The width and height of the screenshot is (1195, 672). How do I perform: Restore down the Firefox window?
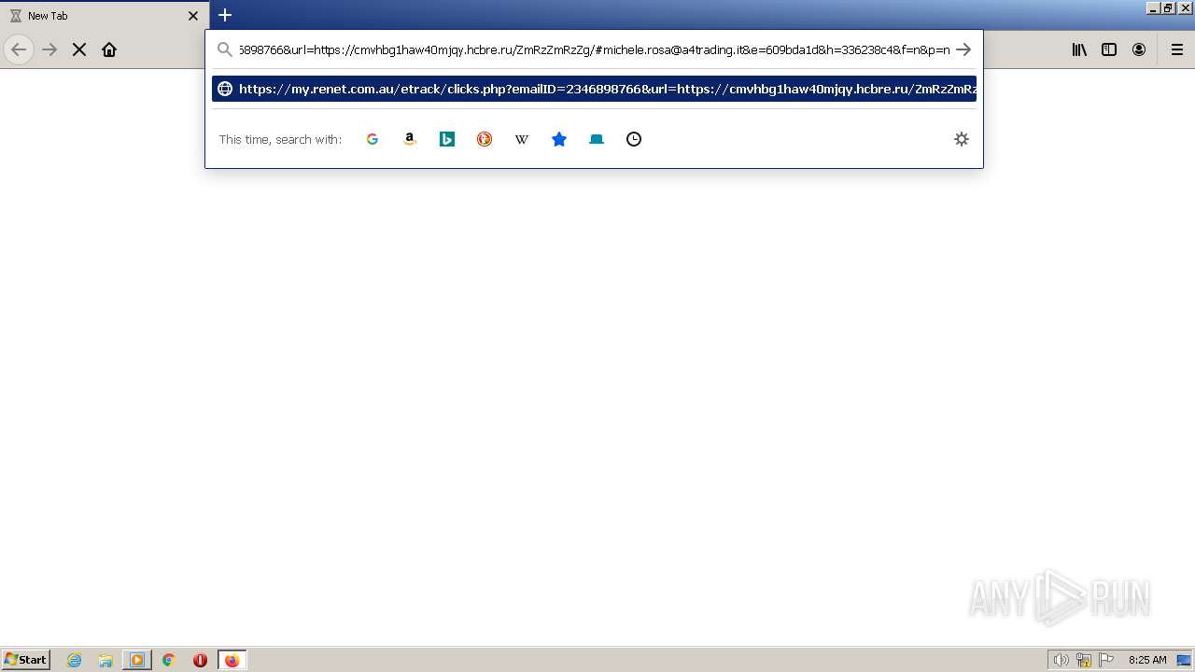[x=1169, y=7]
